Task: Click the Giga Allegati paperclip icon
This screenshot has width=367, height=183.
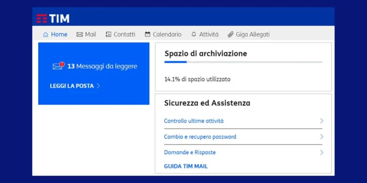Action: (230, 34)
